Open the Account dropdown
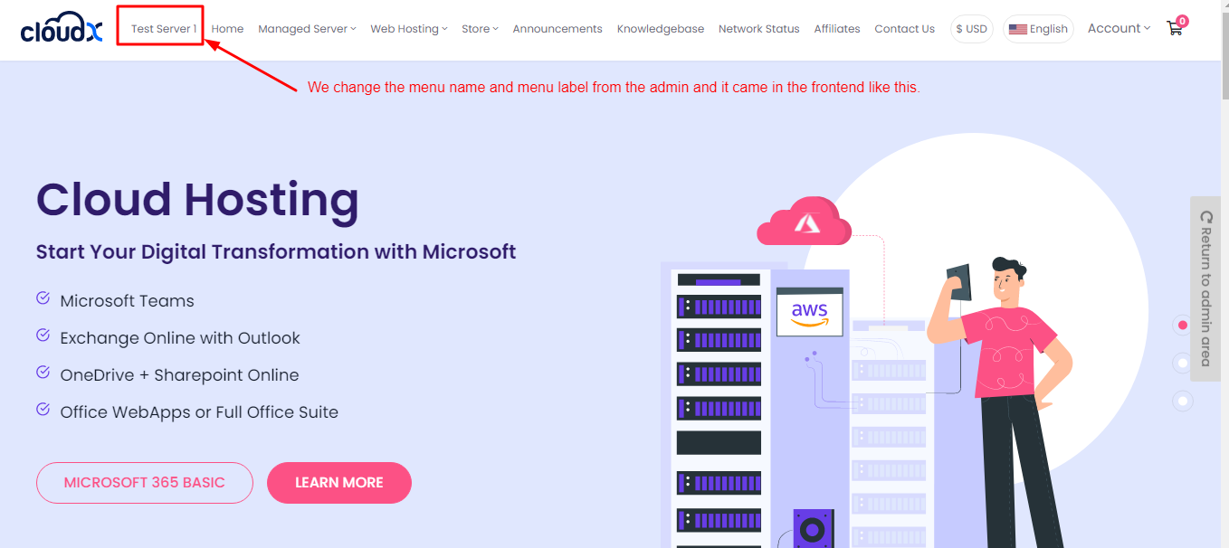This screenshot has width=1229, height=548. [1119, 28]
